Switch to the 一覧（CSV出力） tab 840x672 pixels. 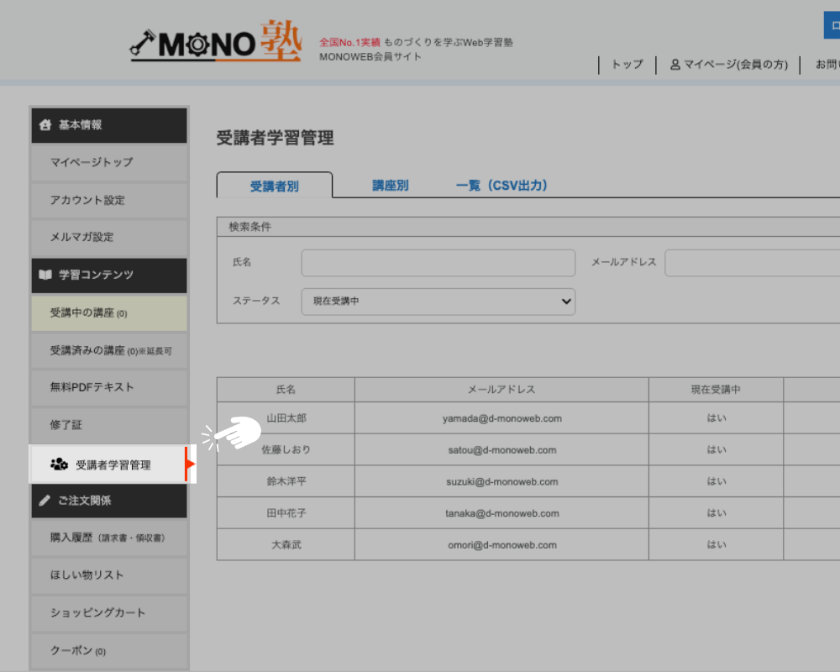501,186
